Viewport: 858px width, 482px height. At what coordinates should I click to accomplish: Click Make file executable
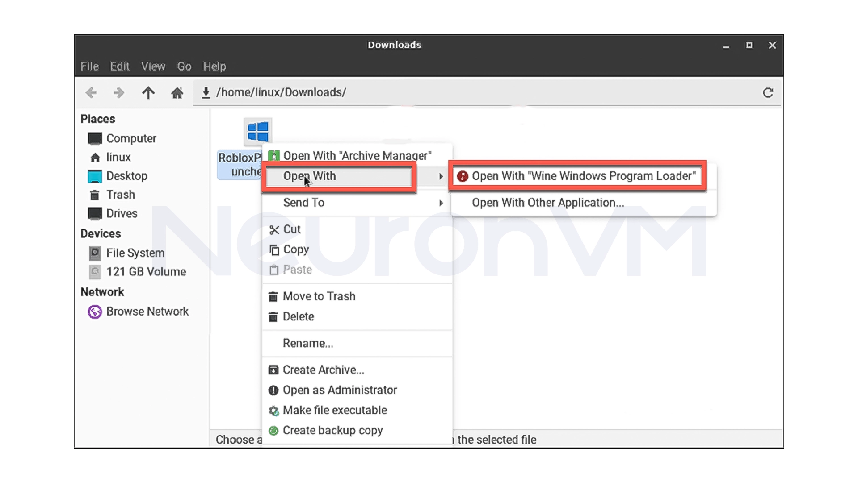(x=335, y=410)
